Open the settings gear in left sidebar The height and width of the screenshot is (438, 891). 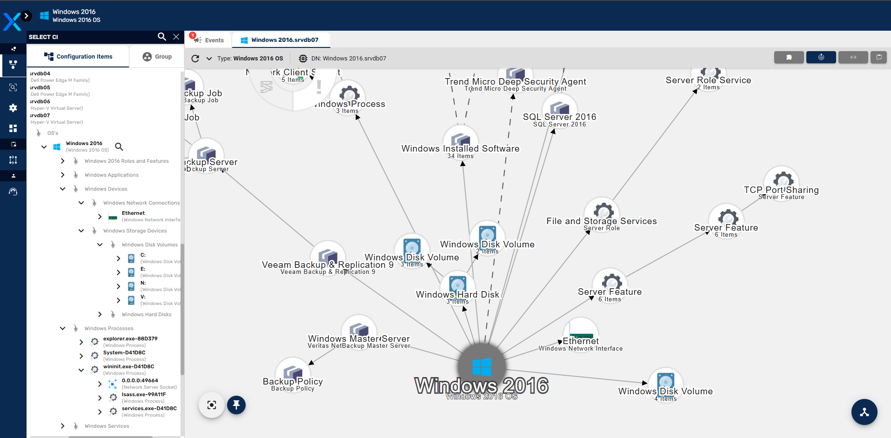tap(13, 108)
